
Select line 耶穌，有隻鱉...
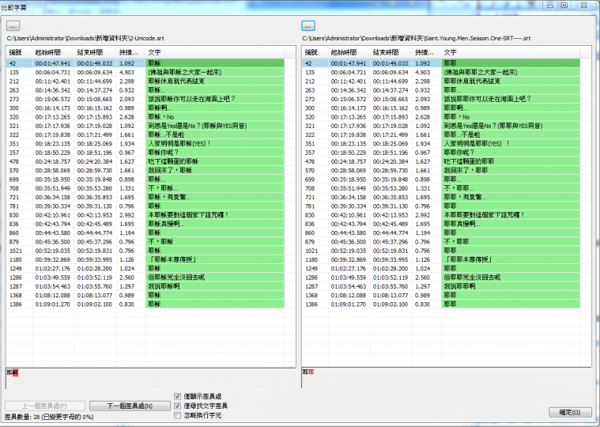pyautogui.click(x=145, y=197)
